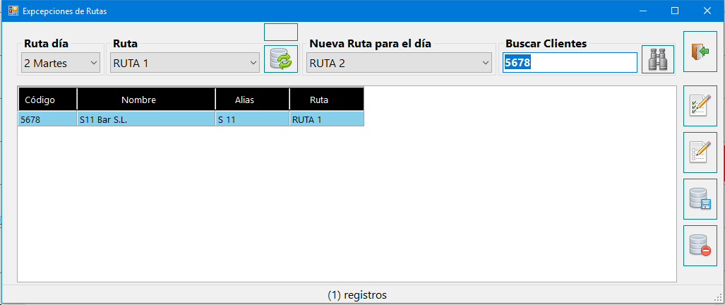
Task: Click the app icon in title bar
Action: (x=13, y=11)
